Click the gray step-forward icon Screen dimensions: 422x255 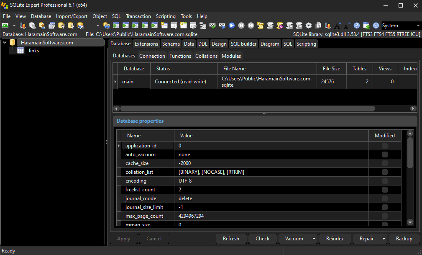click(x=241, y=26)
